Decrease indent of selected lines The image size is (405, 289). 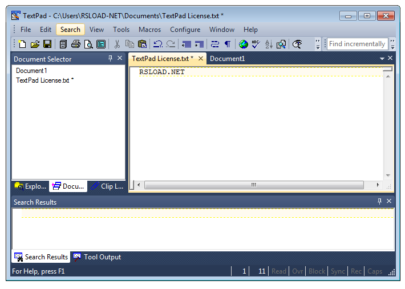187,44
